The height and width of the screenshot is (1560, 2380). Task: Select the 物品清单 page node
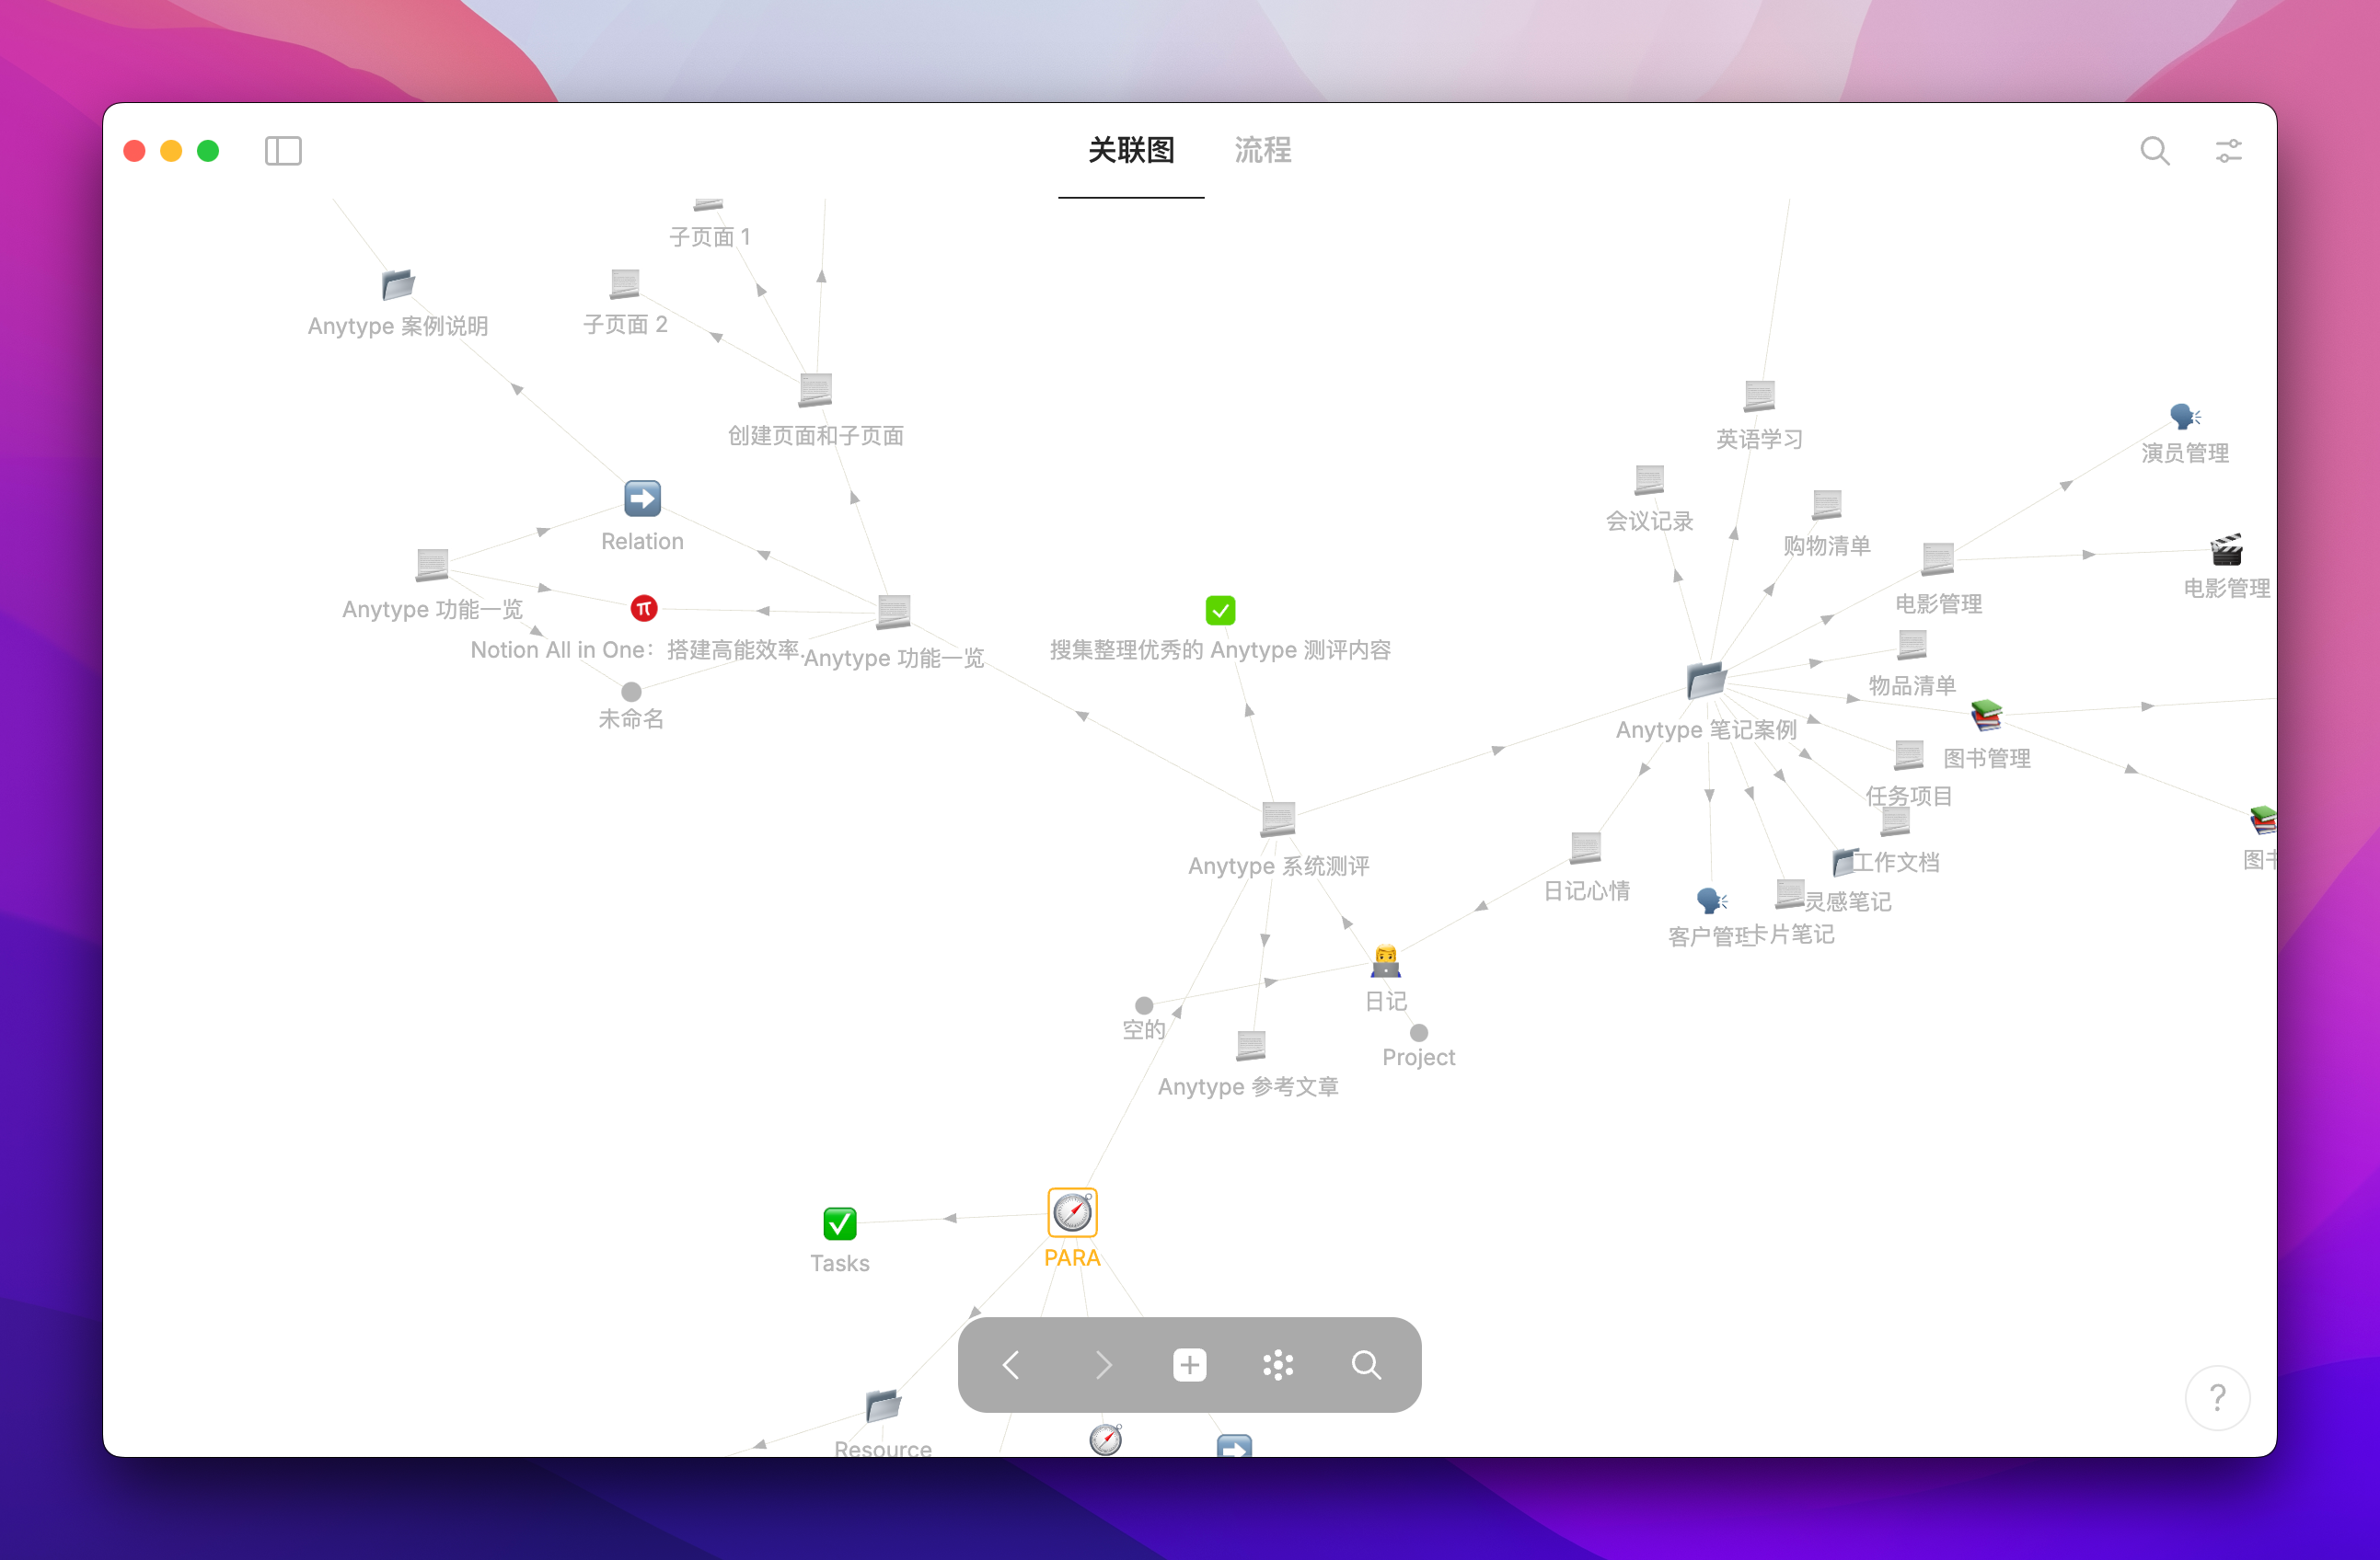(x=1912, y=645)
